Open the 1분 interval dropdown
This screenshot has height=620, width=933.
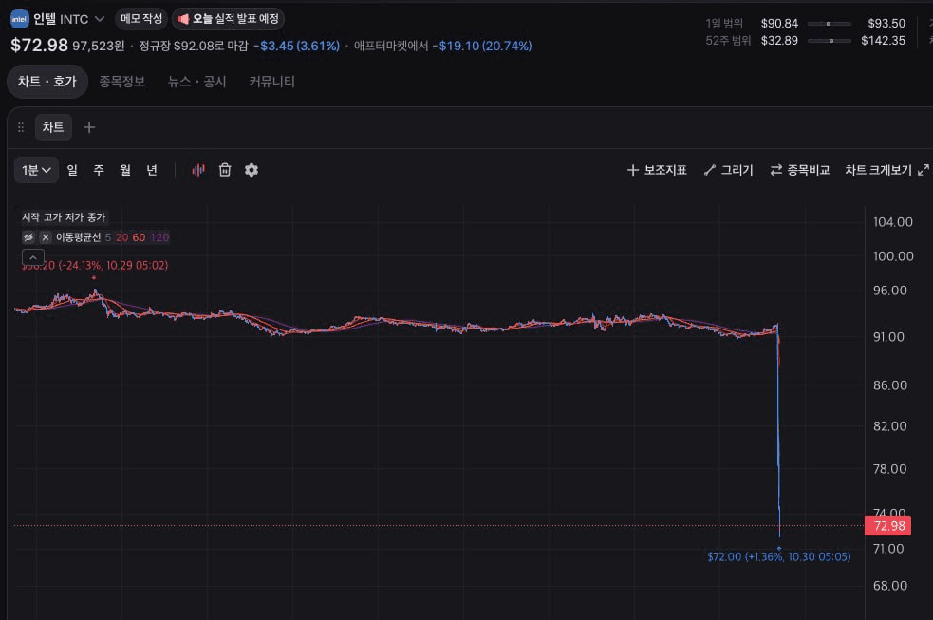36,170
